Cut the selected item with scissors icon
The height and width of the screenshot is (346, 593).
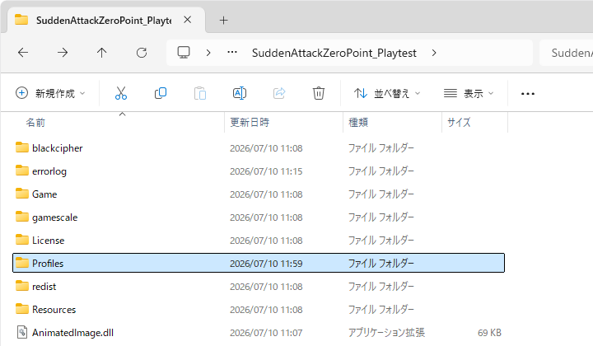(x=121, y=93)
